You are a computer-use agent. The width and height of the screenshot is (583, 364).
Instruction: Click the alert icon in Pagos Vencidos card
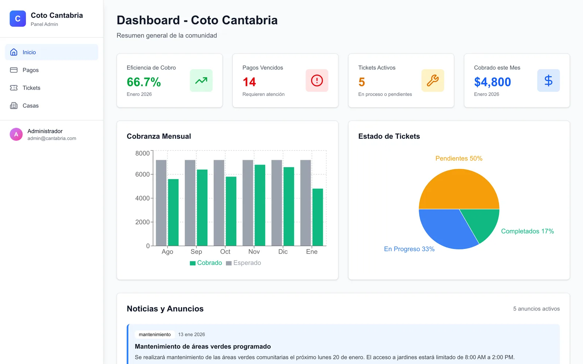pos(317,80)
